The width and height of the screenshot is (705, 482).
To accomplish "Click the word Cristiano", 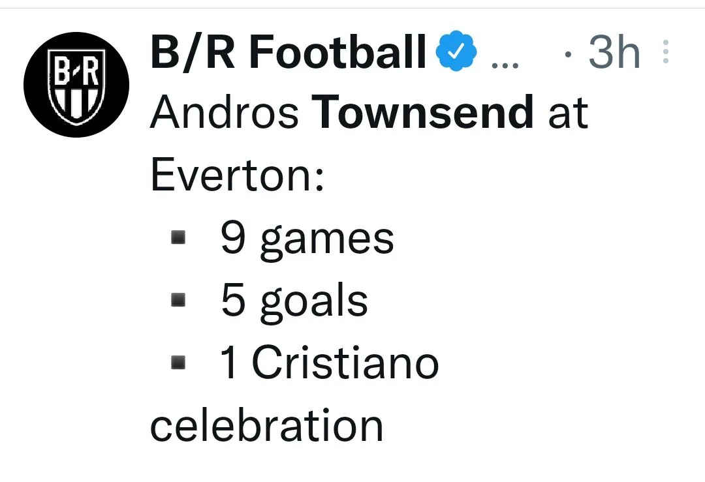I will tap(345, 363).
